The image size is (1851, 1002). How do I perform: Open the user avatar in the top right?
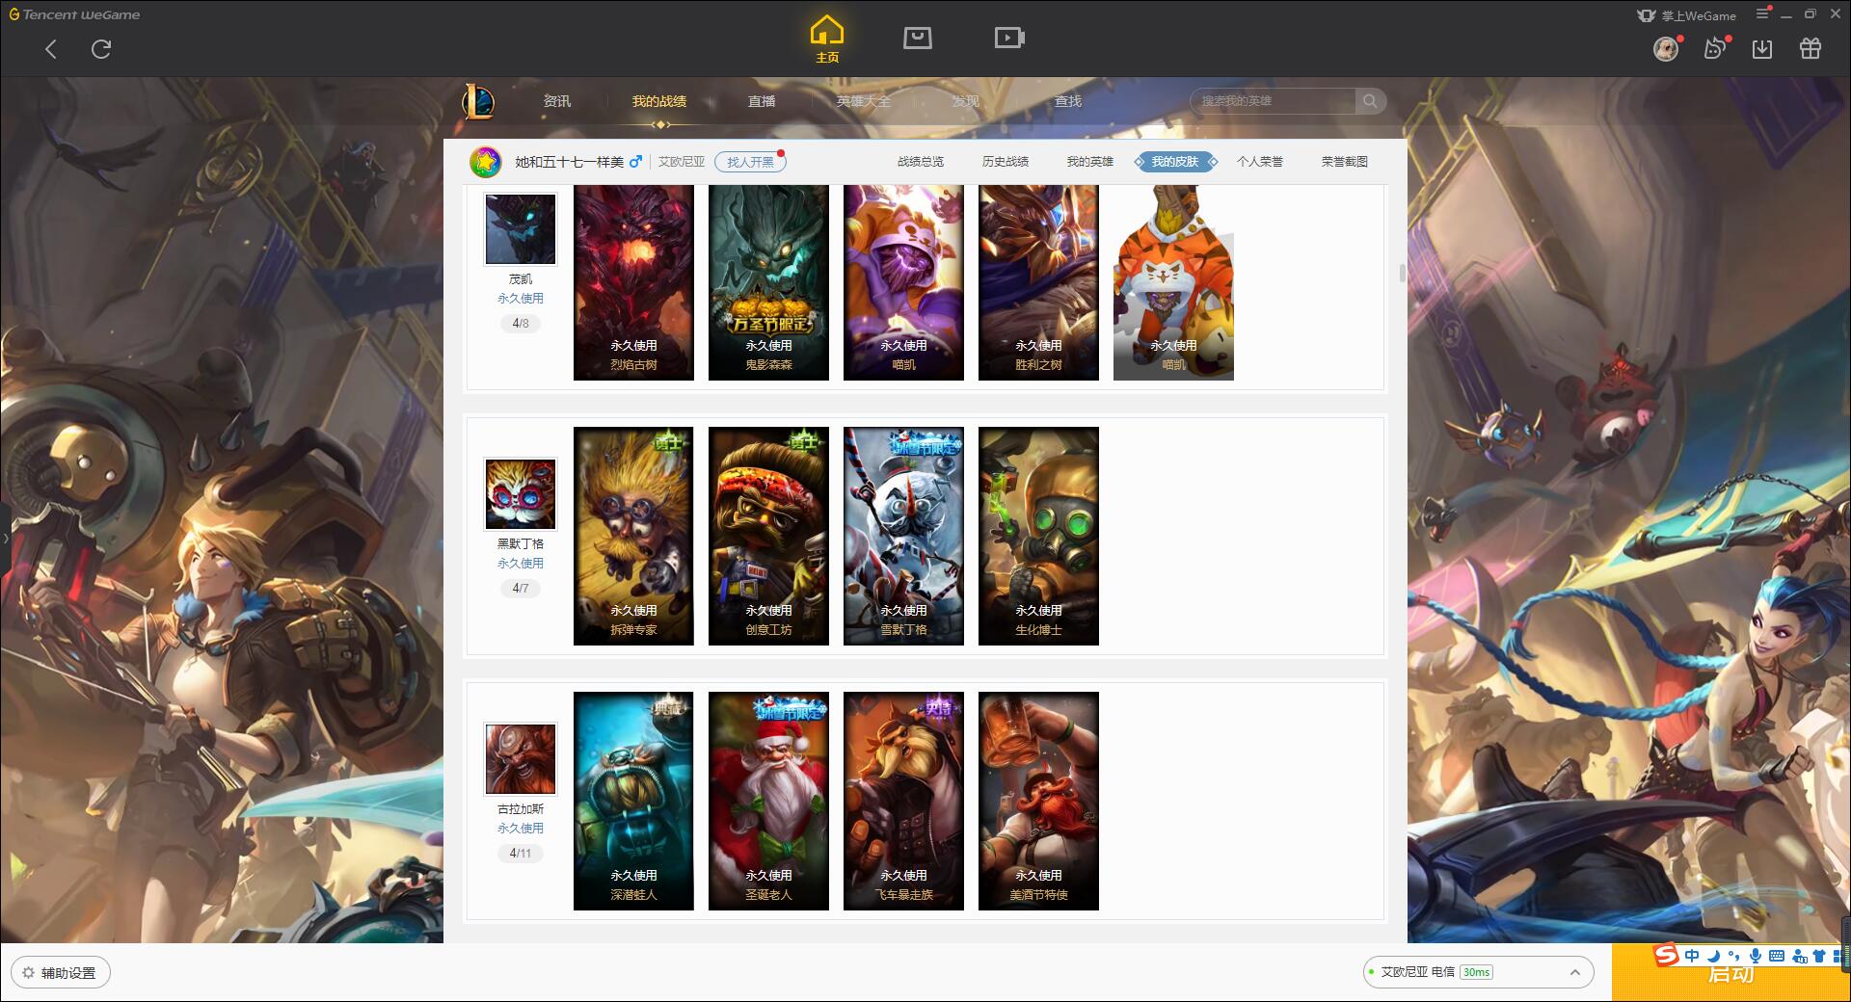tap(1666, 48)
